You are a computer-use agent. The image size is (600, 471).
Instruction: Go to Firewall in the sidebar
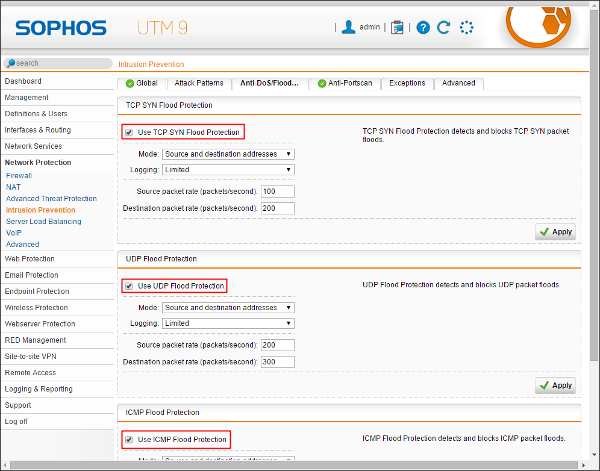pos(19,176)
